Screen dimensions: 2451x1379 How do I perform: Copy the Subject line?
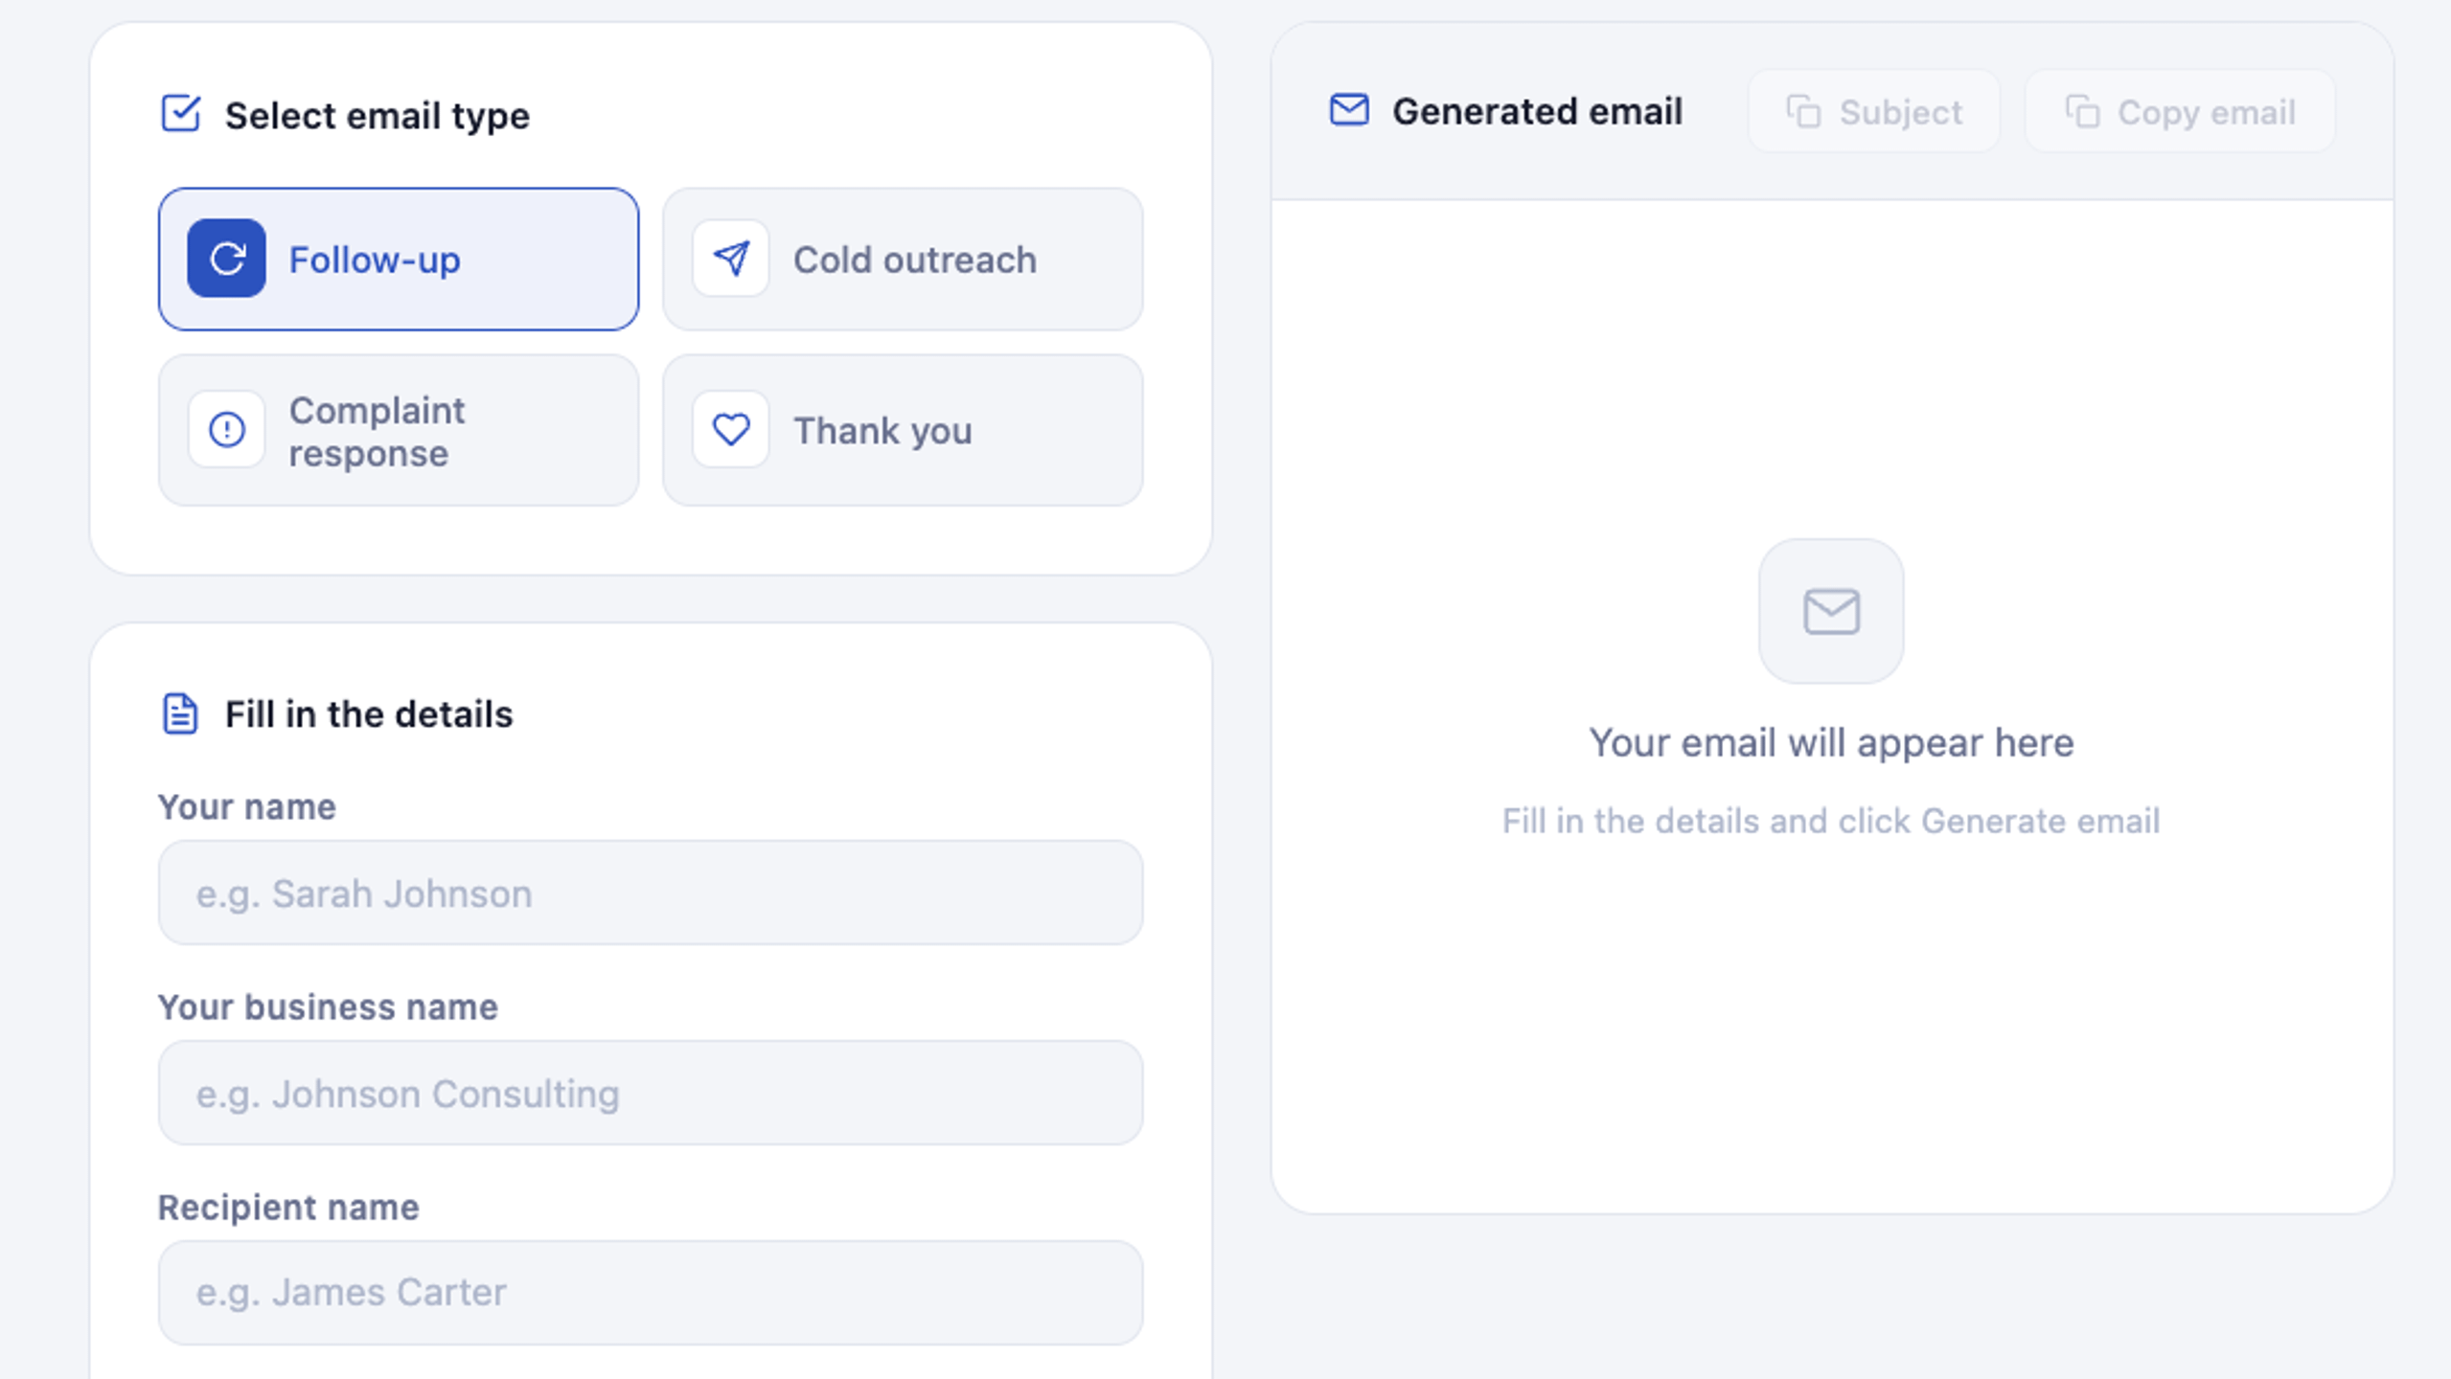(x=1874, y=111)
